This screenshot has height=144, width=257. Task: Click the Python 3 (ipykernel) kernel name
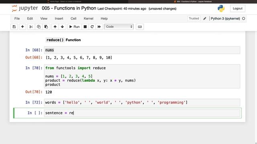coord(225,19)
